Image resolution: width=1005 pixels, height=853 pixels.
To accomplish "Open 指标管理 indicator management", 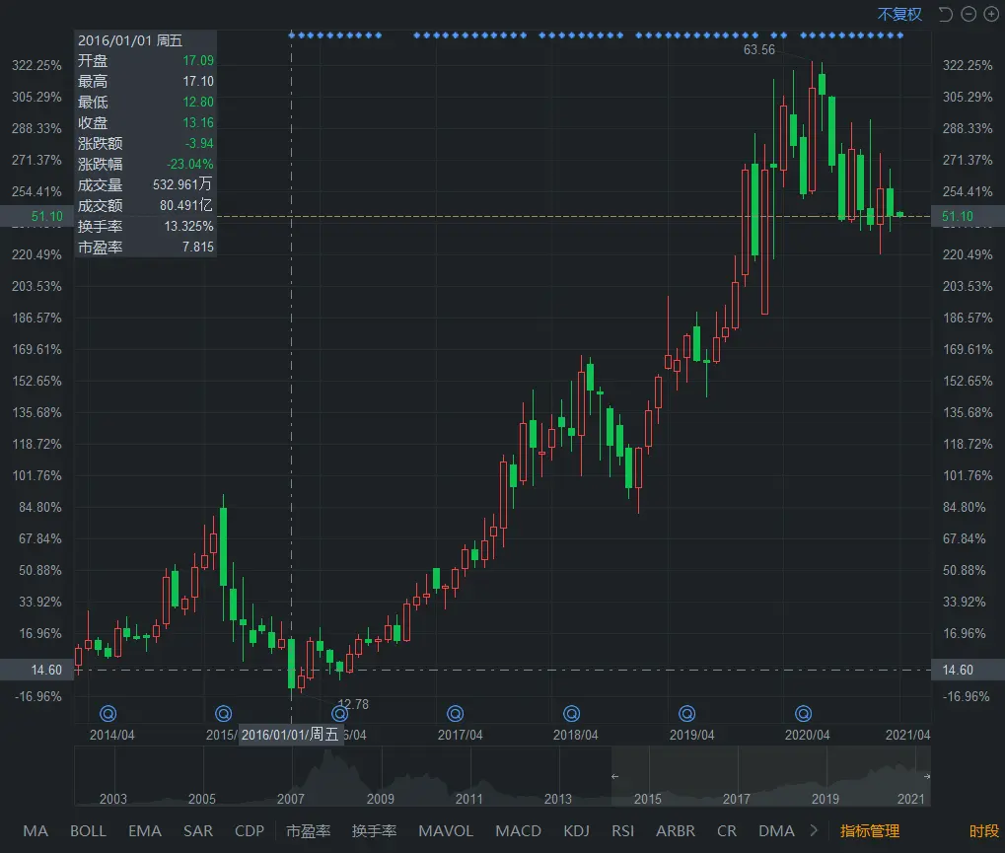I will pyautogui.click(x=869, y=831).
